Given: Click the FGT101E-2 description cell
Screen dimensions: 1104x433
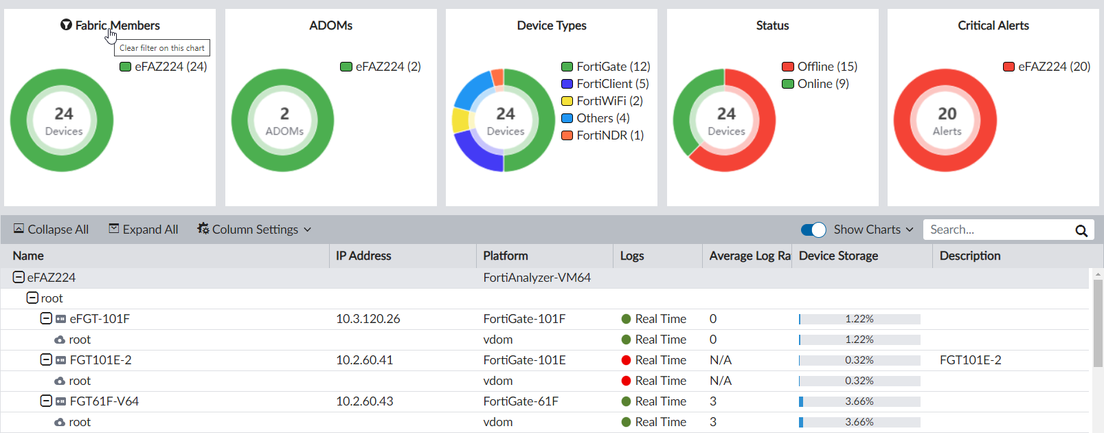Looking at the screenshot, I should point(970,360).
